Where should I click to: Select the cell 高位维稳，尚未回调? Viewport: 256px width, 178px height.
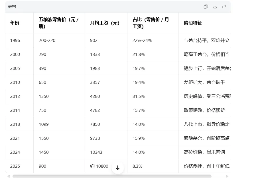(x=205, y=152)
